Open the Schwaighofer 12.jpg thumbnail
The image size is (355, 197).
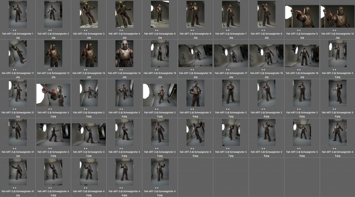click(x=53, y=54)
